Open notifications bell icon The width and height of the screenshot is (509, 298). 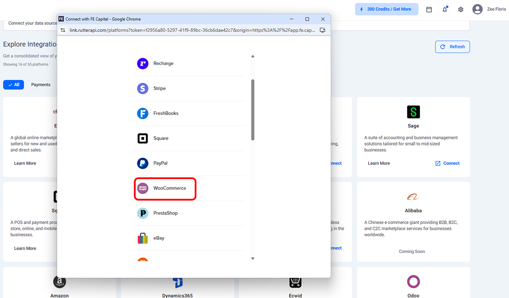pyautogui.click(x=445, y=9)
